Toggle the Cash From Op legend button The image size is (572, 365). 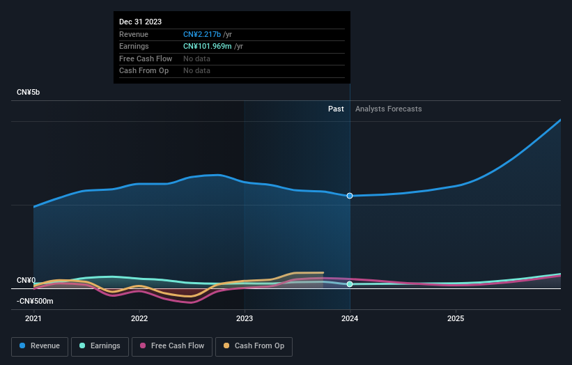pyautogui.click(x=254, y=346)
